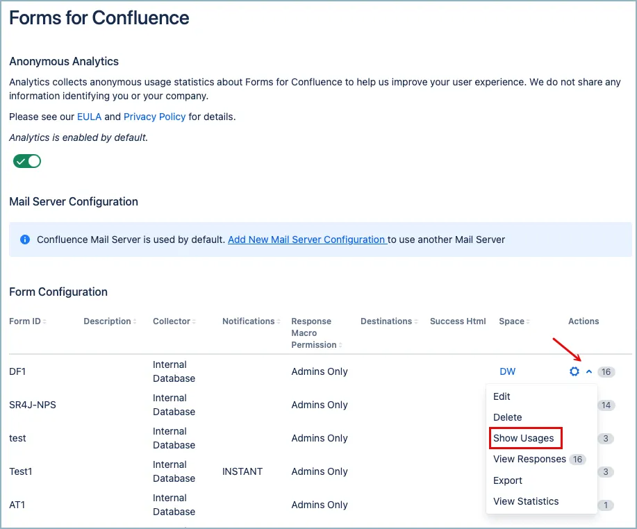Select the AT1 form ID cell
Viewport: 637px width, 529px height.
coord(17,505)
